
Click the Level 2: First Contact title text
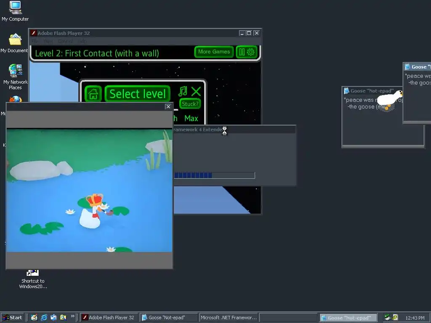pos(97,53)
